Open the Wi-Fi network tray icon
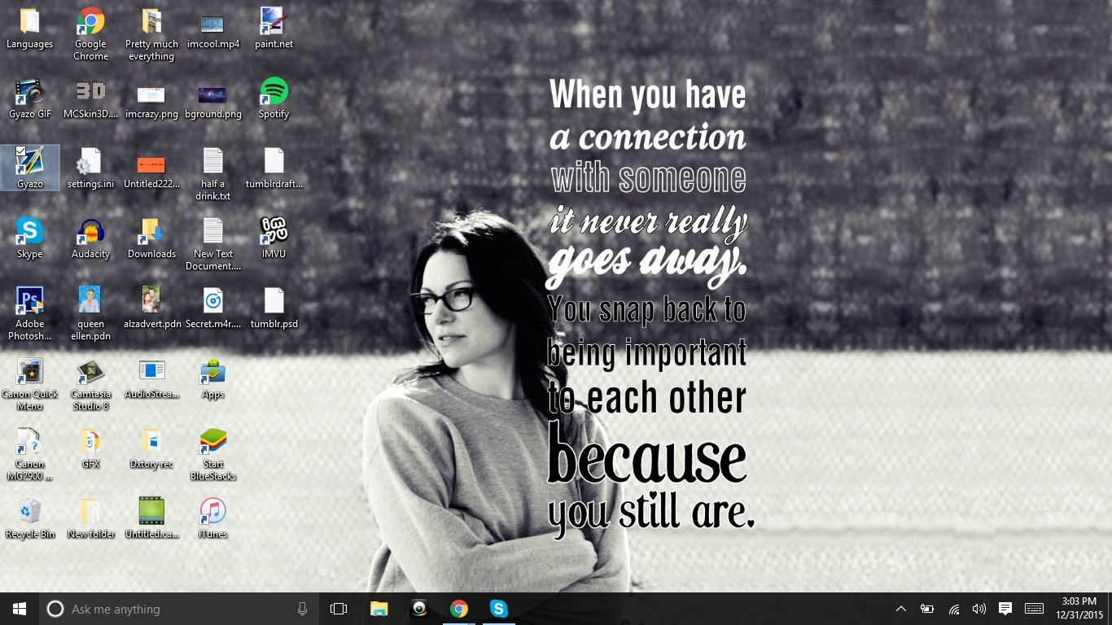The width and height of the screenshot is (1112, 625). 954,609
